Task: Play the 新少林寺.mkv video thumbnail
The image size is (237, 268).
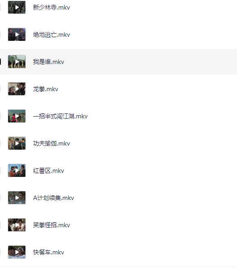Action: 17,7
